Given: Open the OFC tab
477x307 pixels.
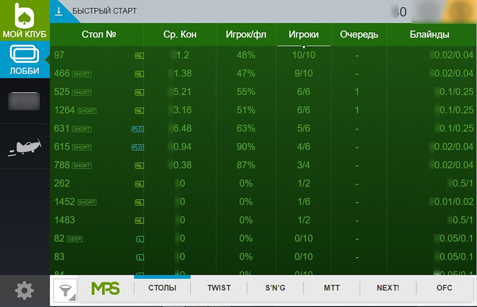Looking at the screenshot, I should click(x=444, y=288).
